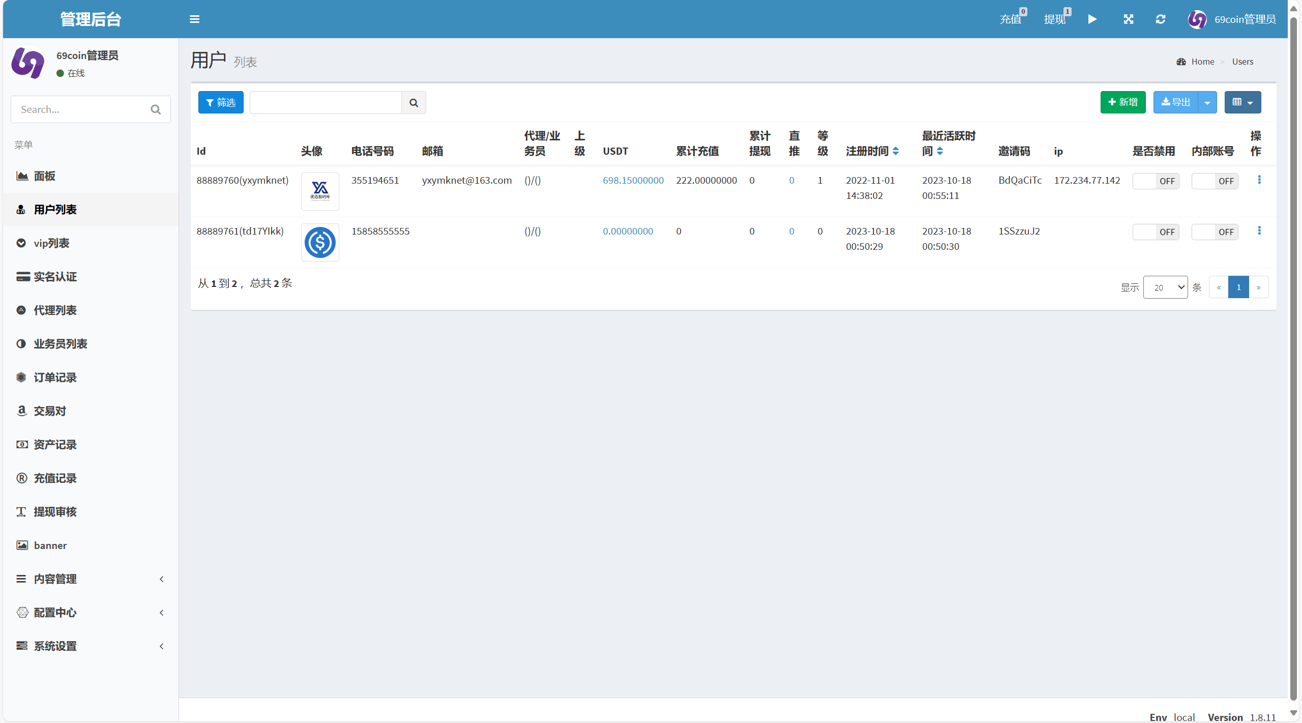This screenshot has width=1302, height=723.
Task: Click the play icon in header
Action: [1092, 19]
